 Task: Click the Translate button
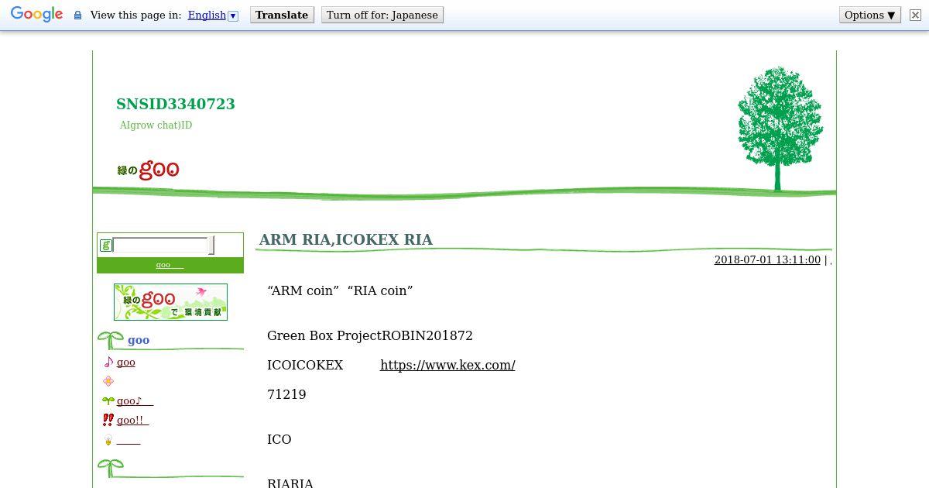pyautogui.click(x=282, y=15)
